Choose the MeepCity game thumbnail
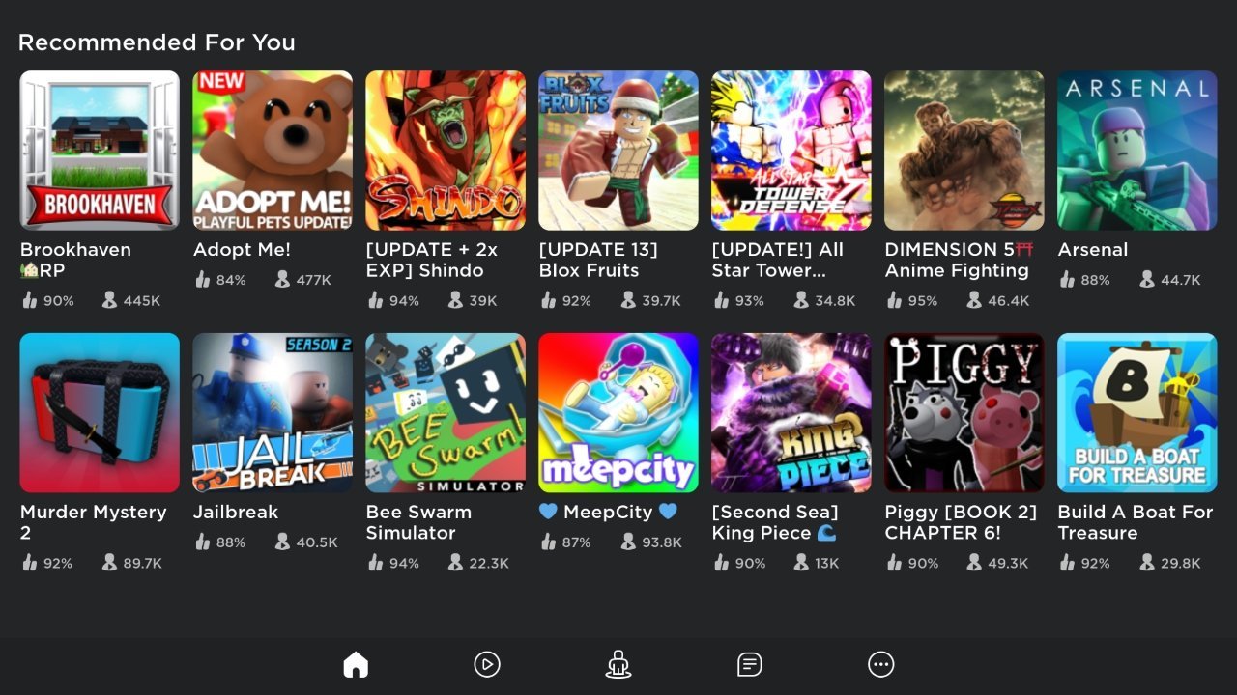Screen dimensions: 1237x695 click(x=618, y=413)
